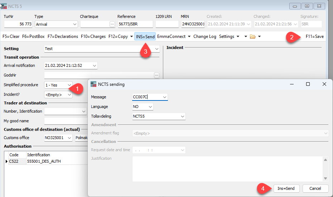Cancel the NCTS sending dialog
Image resolution: width=333 pixels, height=197 pixels.
[315, 188]
